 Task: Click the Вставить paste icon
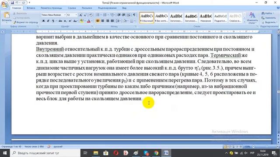(7, 15)
